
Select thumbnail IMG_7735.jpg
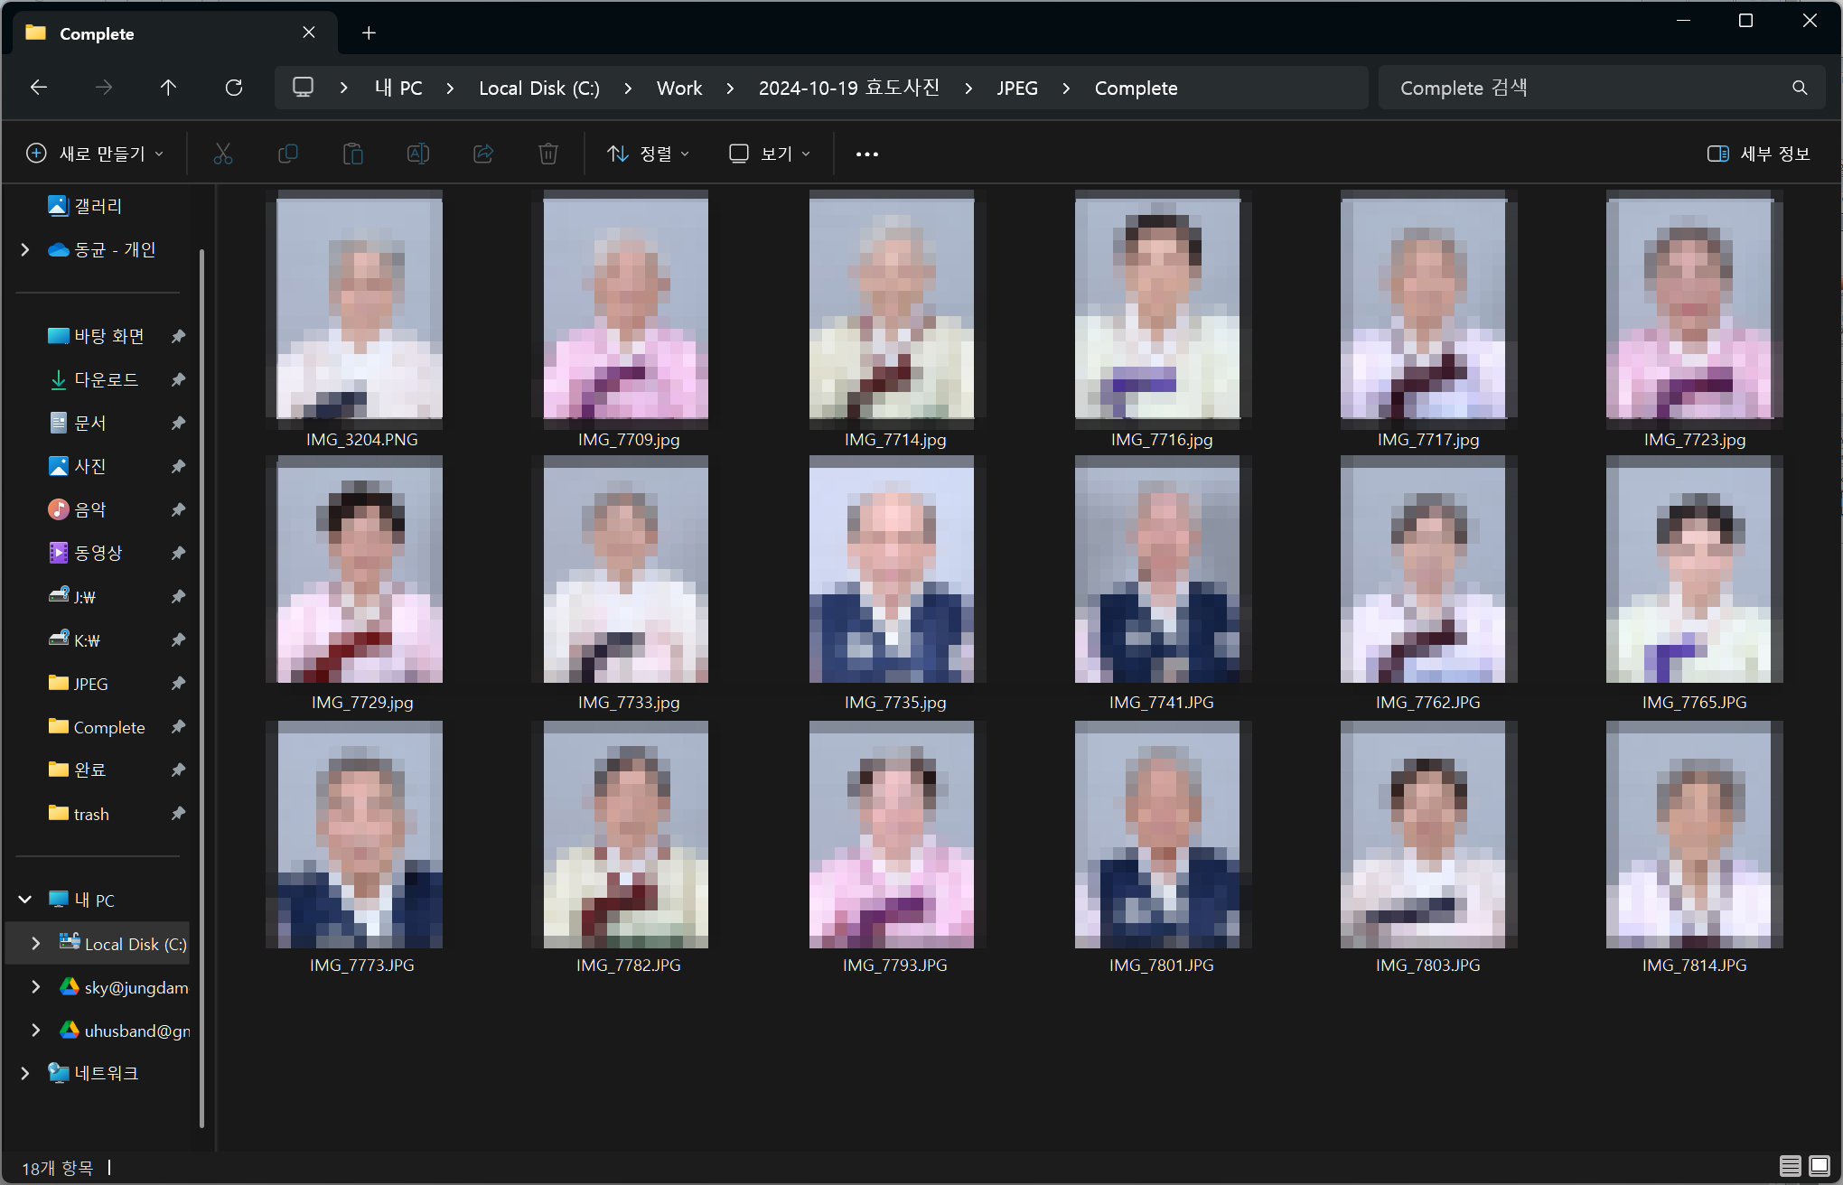(892, 578)
